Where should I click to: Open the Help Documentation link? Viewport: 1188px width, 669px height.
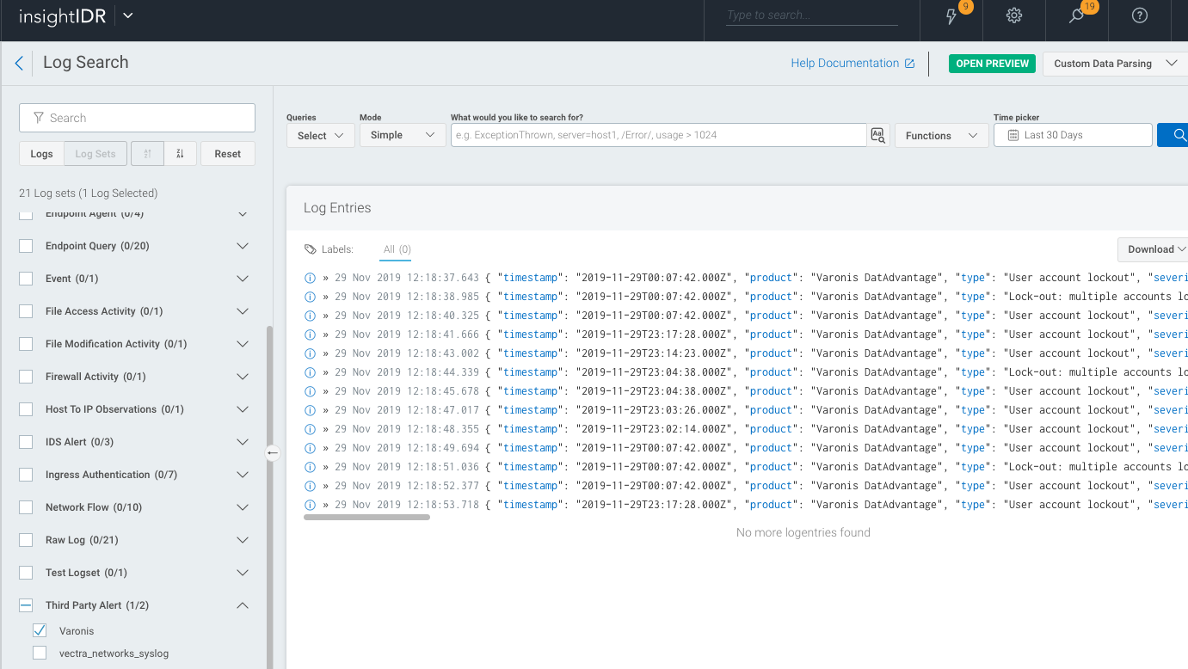(x=853, y=63)
